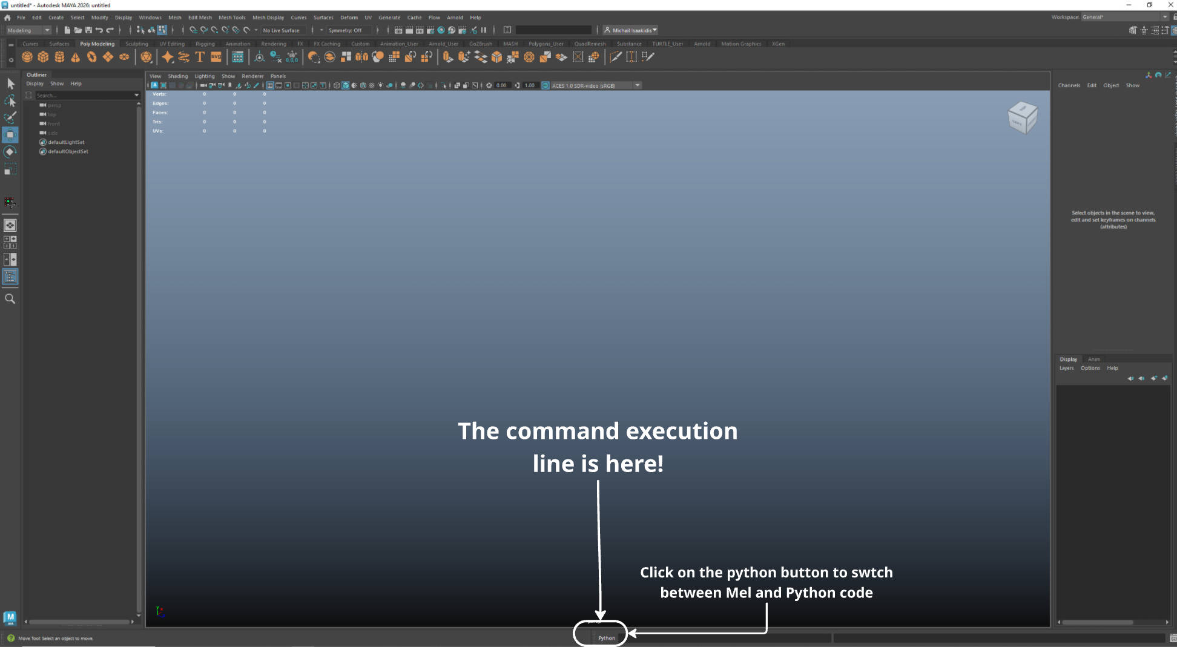Click the Polygon Type text tool icon
Screen dimensions: 1177x647
pos(200,57)
